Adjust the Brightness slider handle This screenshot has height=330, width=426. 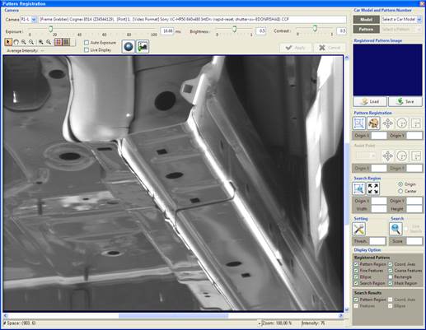pos(235,29)
